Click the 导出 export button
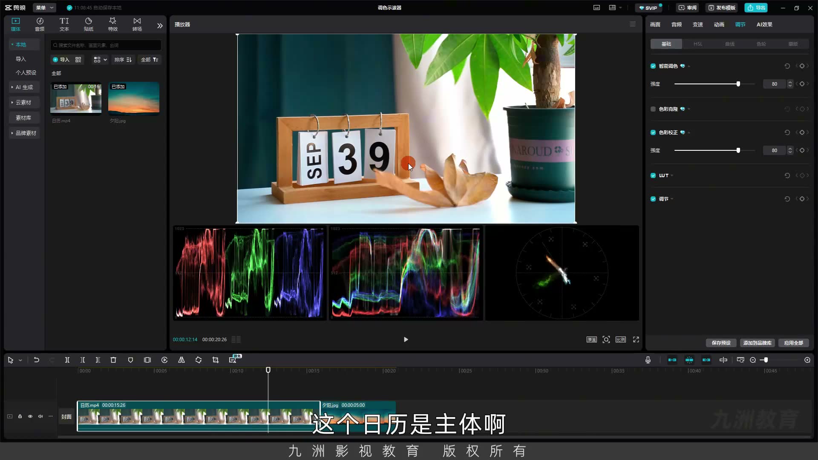The width and height of the screenshot is (818, 460). coord(756,8)
